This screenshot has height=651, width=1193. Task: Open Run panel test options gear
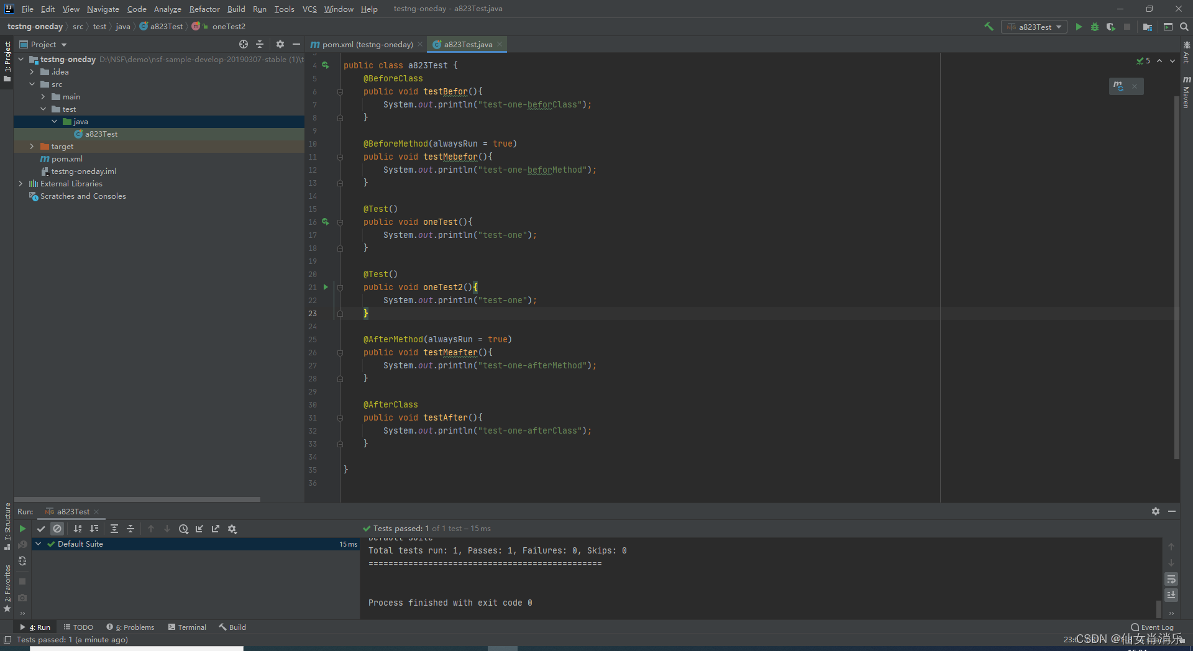pyautogui.click(x=232, y=529)
